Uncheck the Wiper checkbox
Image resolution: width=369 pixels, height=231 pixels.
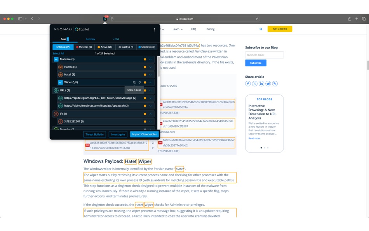point(61,82)
